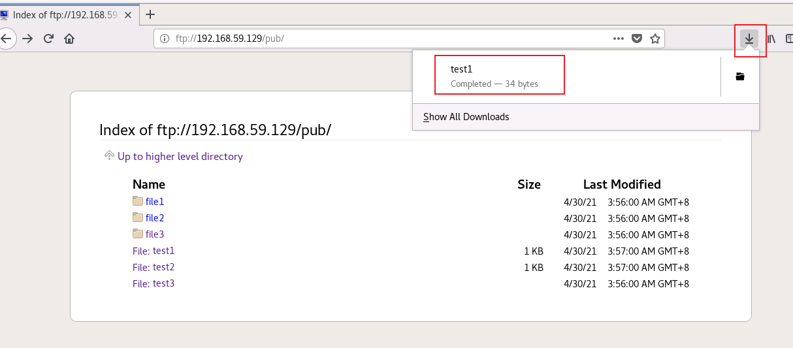793x348 pixels.
Task: Select the page heading Index of ftp://192.168.59.129/pub/
Action: point(216,130)
